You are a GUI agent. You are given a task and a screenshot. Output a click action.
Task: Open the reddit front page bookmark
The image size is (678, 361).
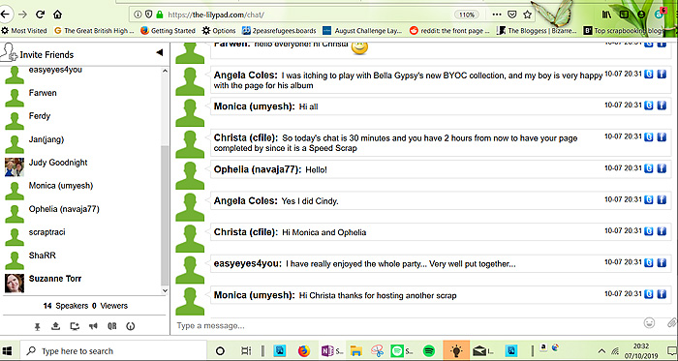pos(449,31)
